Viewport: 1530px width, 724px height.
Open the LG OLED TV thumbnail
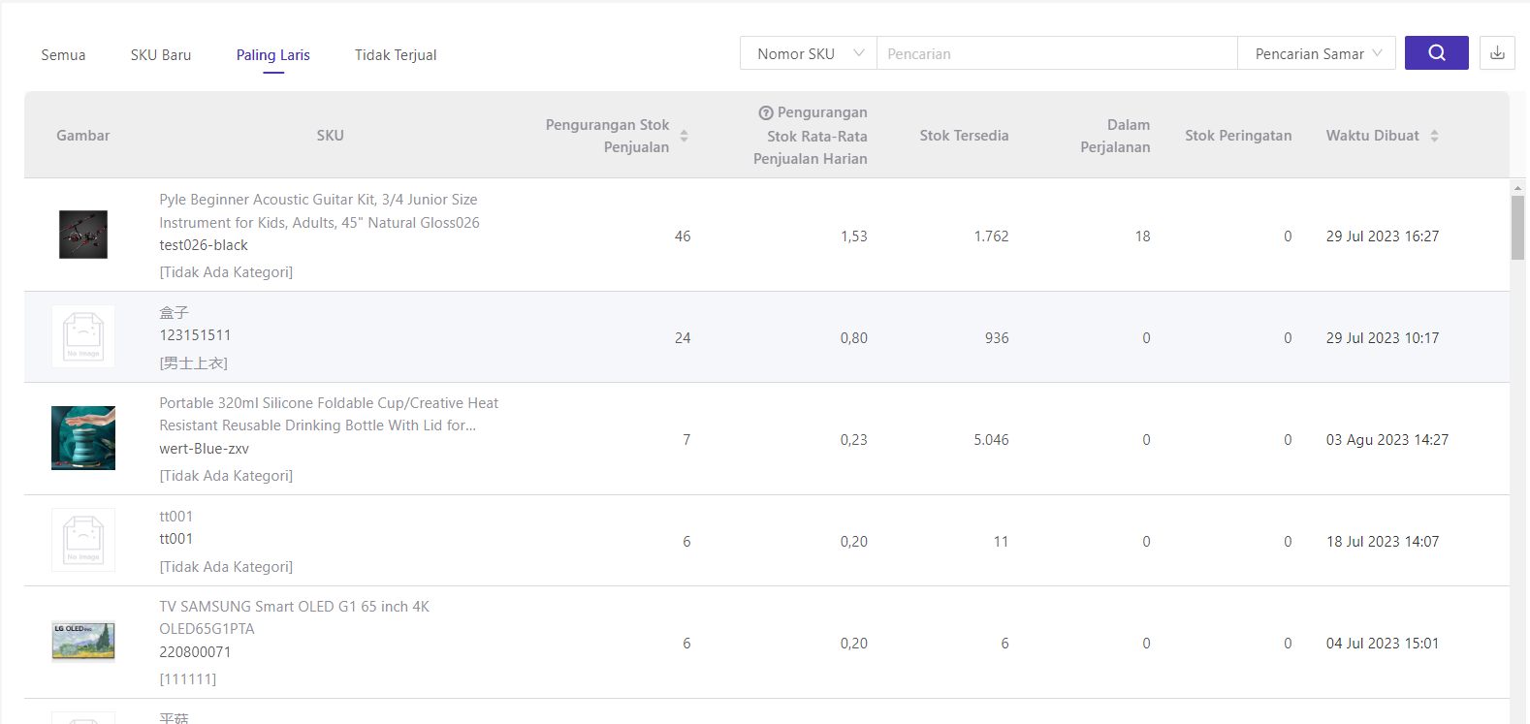[83, 642]
